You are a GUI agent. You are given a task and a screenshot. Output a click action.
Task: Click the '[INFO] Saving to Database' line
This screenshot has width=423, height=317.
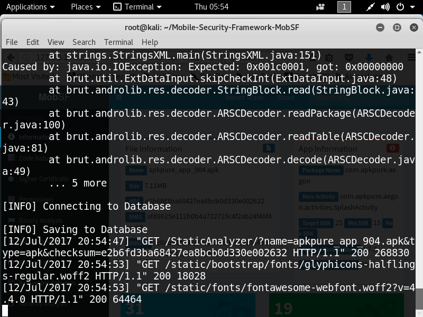coord(75,229)
